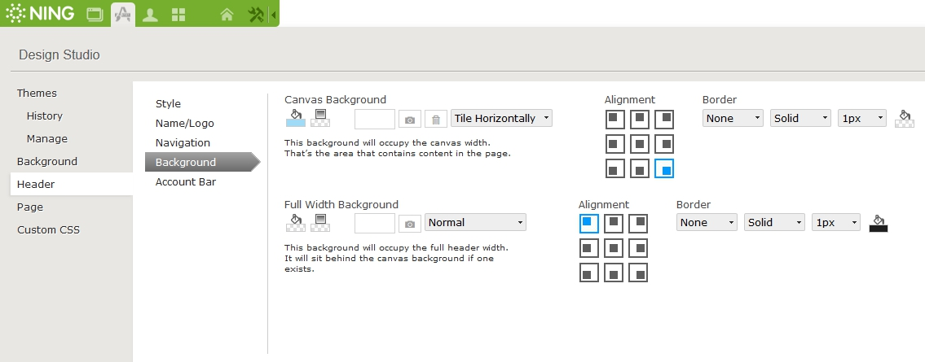The width and height of the screenshot is (925, 362).
Task: Open Canvas Background gradient picker icon
Action: 320,118
